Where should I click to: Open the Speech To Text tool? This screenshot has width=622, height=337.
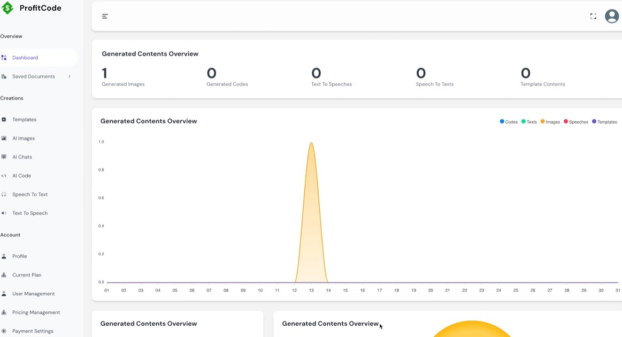29,194
